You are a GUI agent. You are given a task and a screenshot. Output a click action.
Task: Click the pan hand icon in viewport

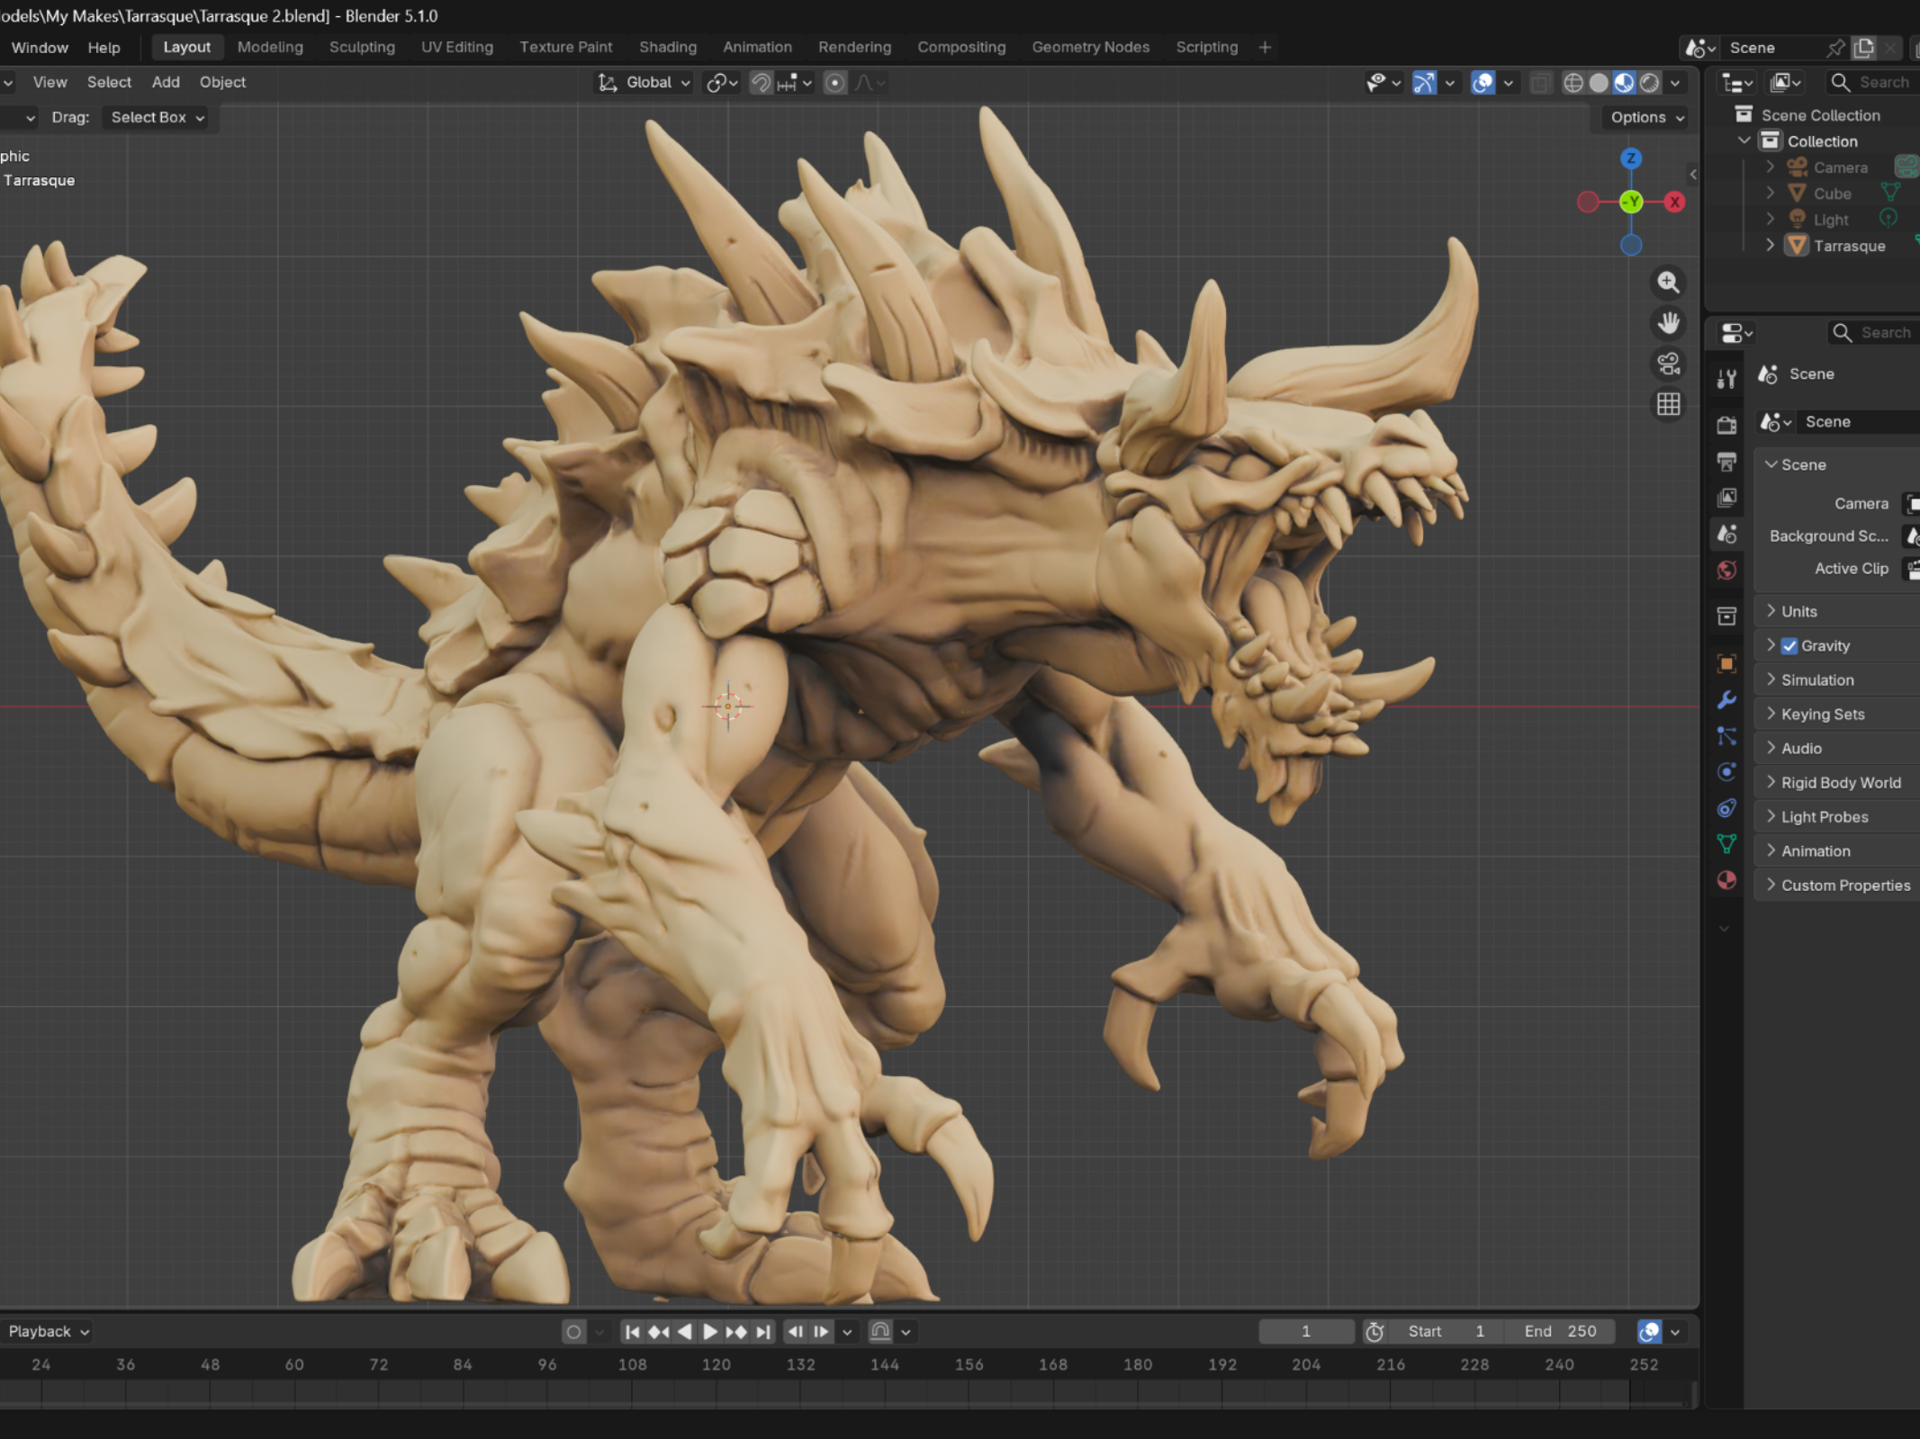click(1668, 323)
